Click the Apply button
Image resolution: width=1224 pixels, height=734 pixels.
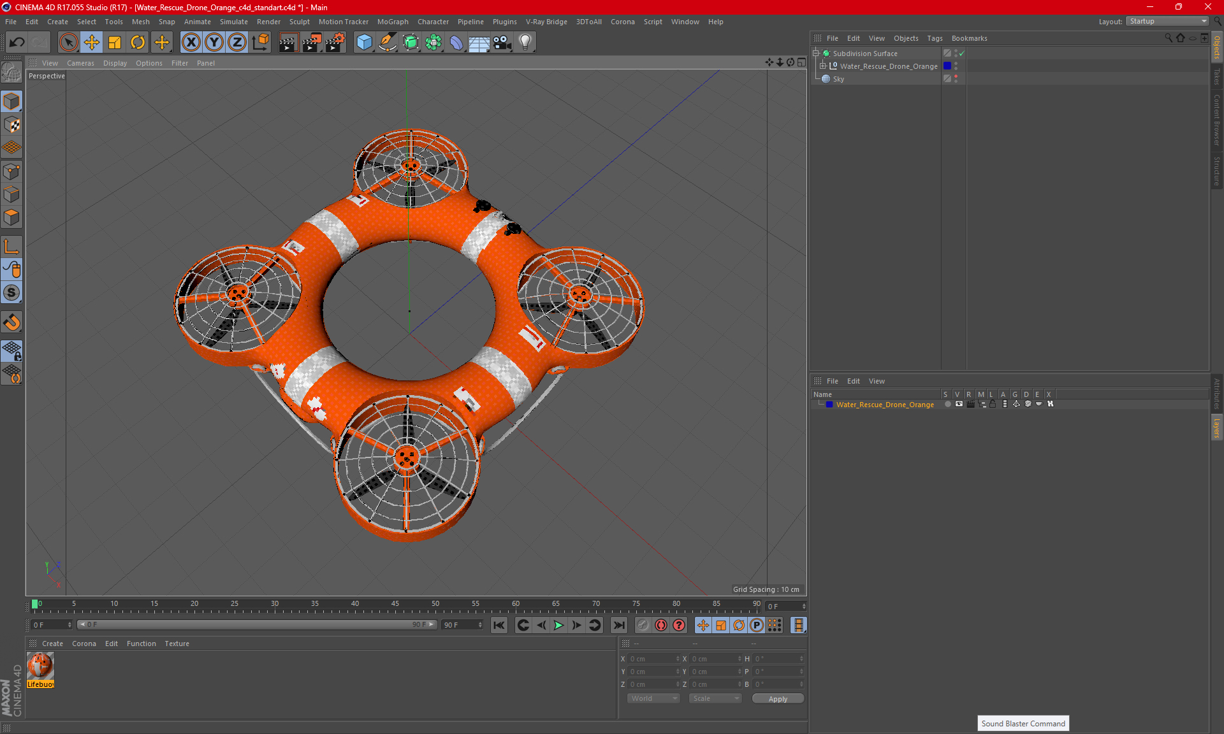(778, 698)
